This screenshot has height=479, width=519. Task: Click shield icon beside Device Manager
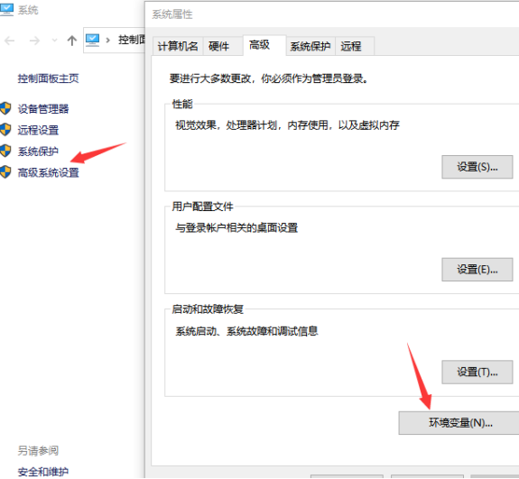(5, 108)
